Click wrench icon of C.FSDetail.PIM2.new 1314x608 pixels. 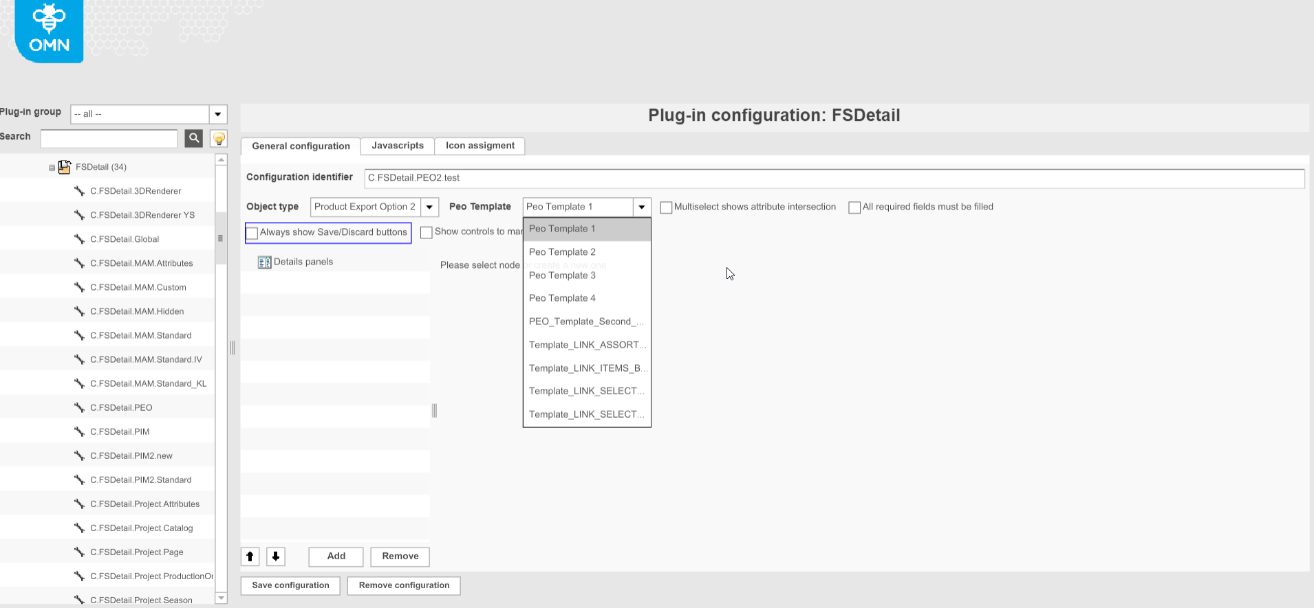[80, 455]
